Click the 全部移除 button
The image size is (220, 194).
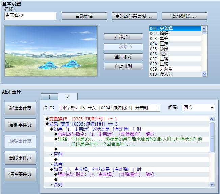123,57
